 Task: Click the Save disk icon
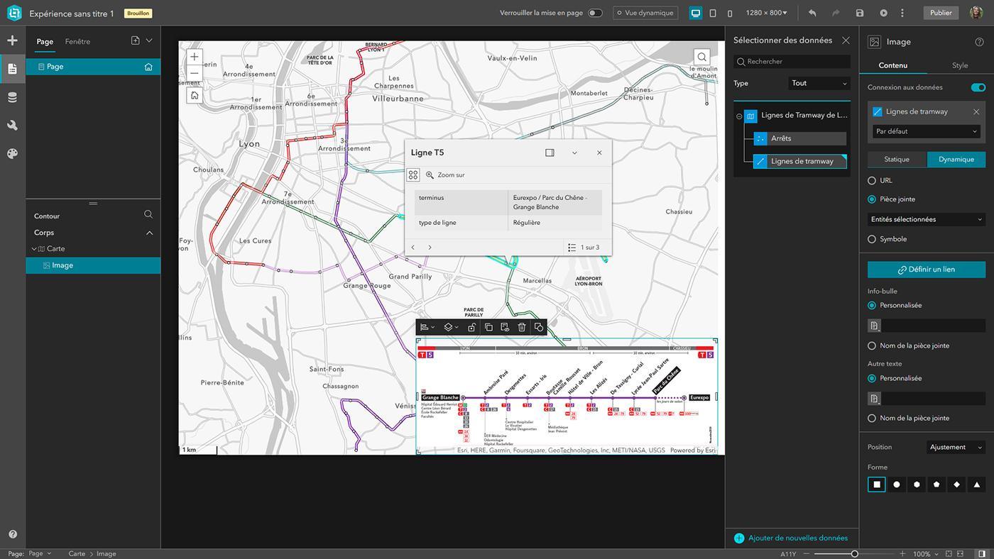point(860,13)
